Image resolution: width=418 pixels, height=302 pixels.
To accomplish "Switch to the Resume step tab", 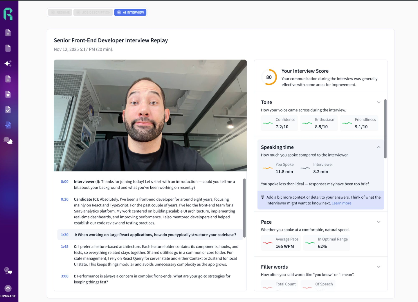I will [60, 12].
